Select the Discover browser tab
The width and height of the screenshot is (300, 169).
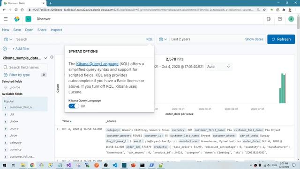click(x=24, y=3)
